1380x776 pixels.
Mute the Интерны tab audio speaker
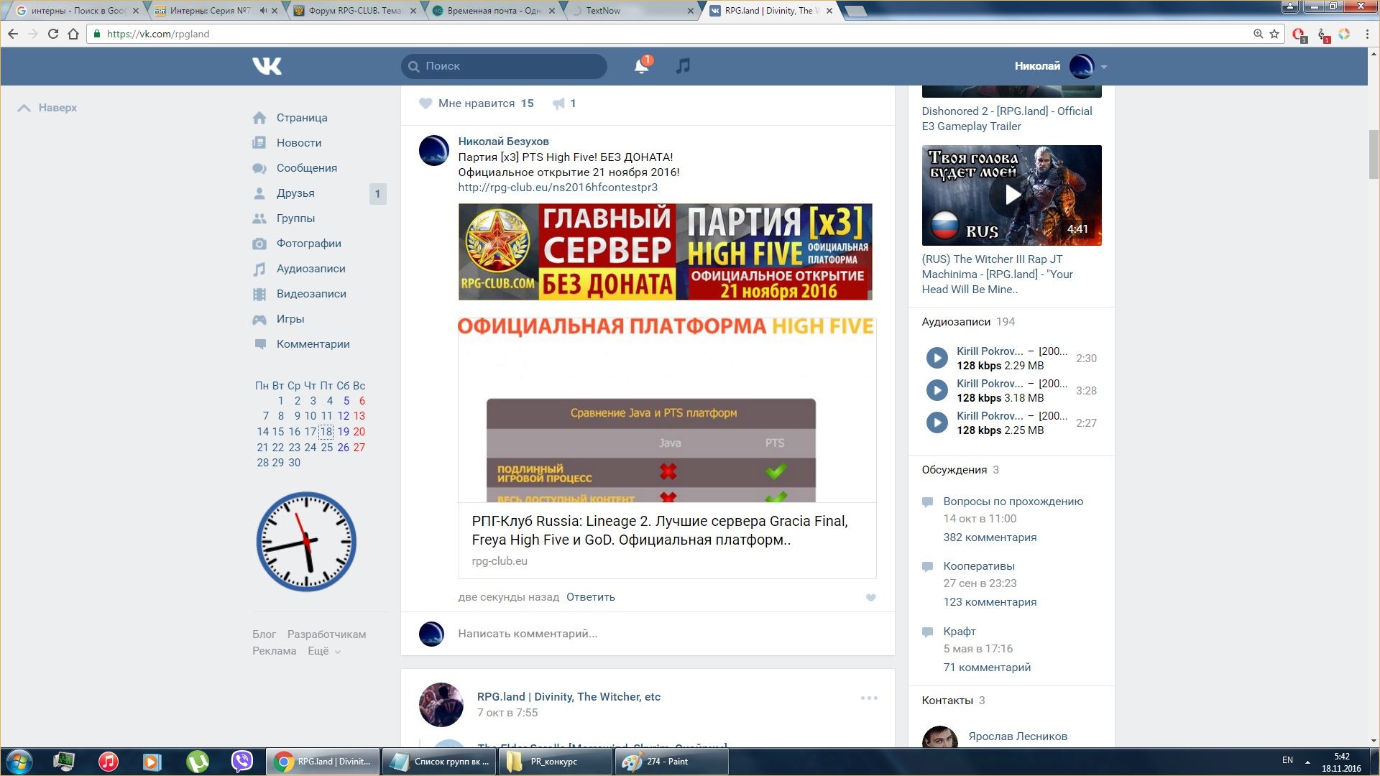point(263,11)
